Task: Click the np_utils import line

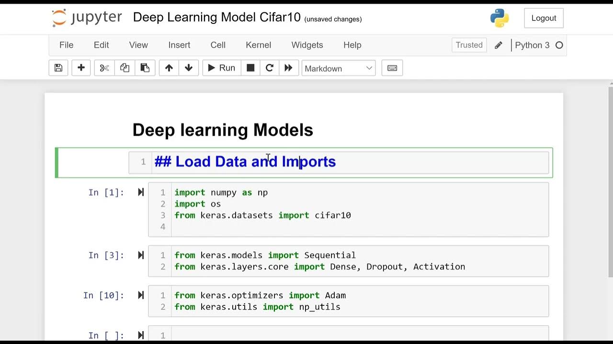Action: pyautogui.click(x=257, y=307)
